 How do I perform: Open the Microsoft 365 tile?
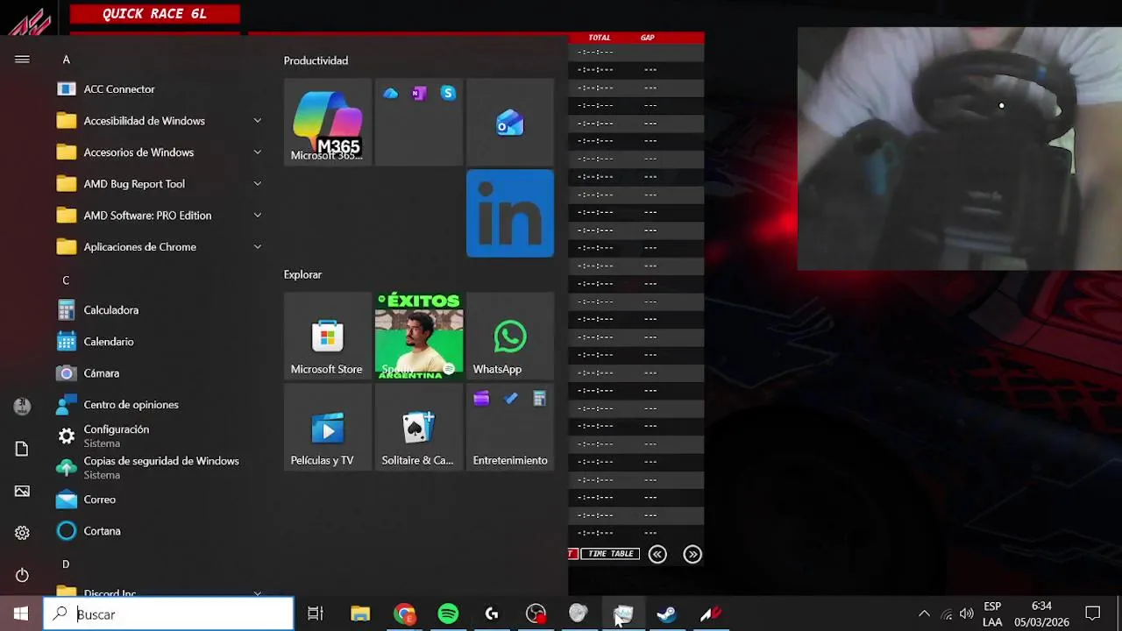tap(327, 122)
